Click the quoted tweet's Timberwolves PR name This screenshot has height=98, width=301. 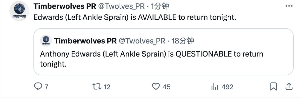tap(85, 41)
